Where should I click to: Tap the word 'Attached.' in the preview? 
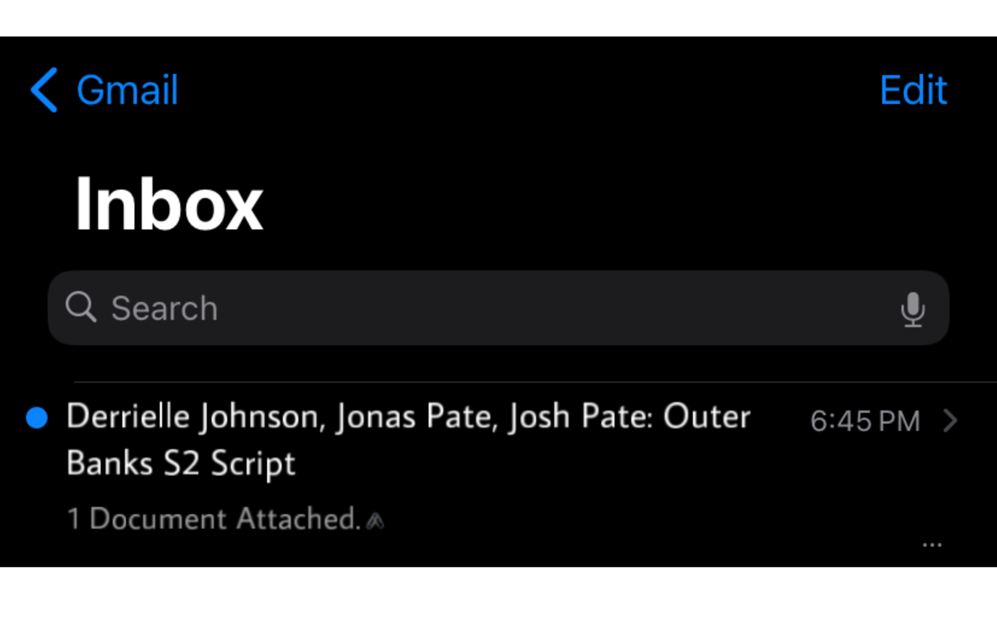coord(299,519)
